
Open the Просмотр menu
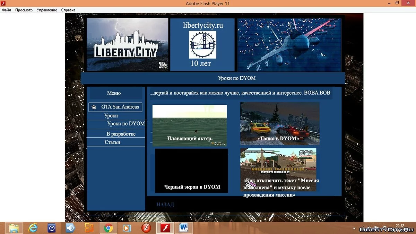coord(24,10)
